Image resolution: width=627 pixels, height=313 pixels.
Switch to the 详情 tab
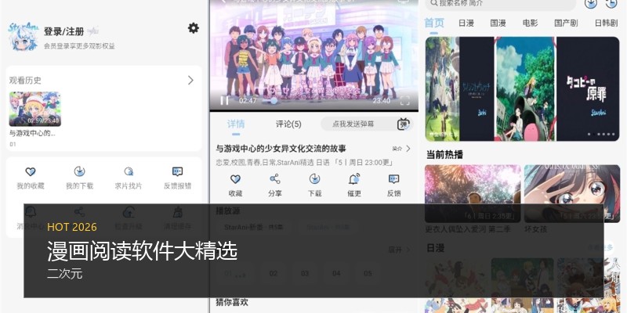(236, 124)
